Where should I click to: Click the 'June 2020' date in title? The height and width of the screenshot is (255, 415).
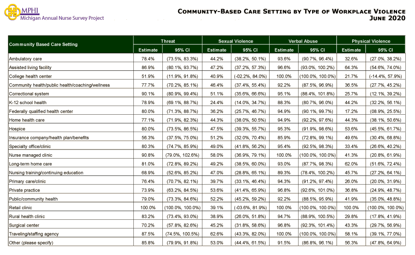(x=387, y=18)
